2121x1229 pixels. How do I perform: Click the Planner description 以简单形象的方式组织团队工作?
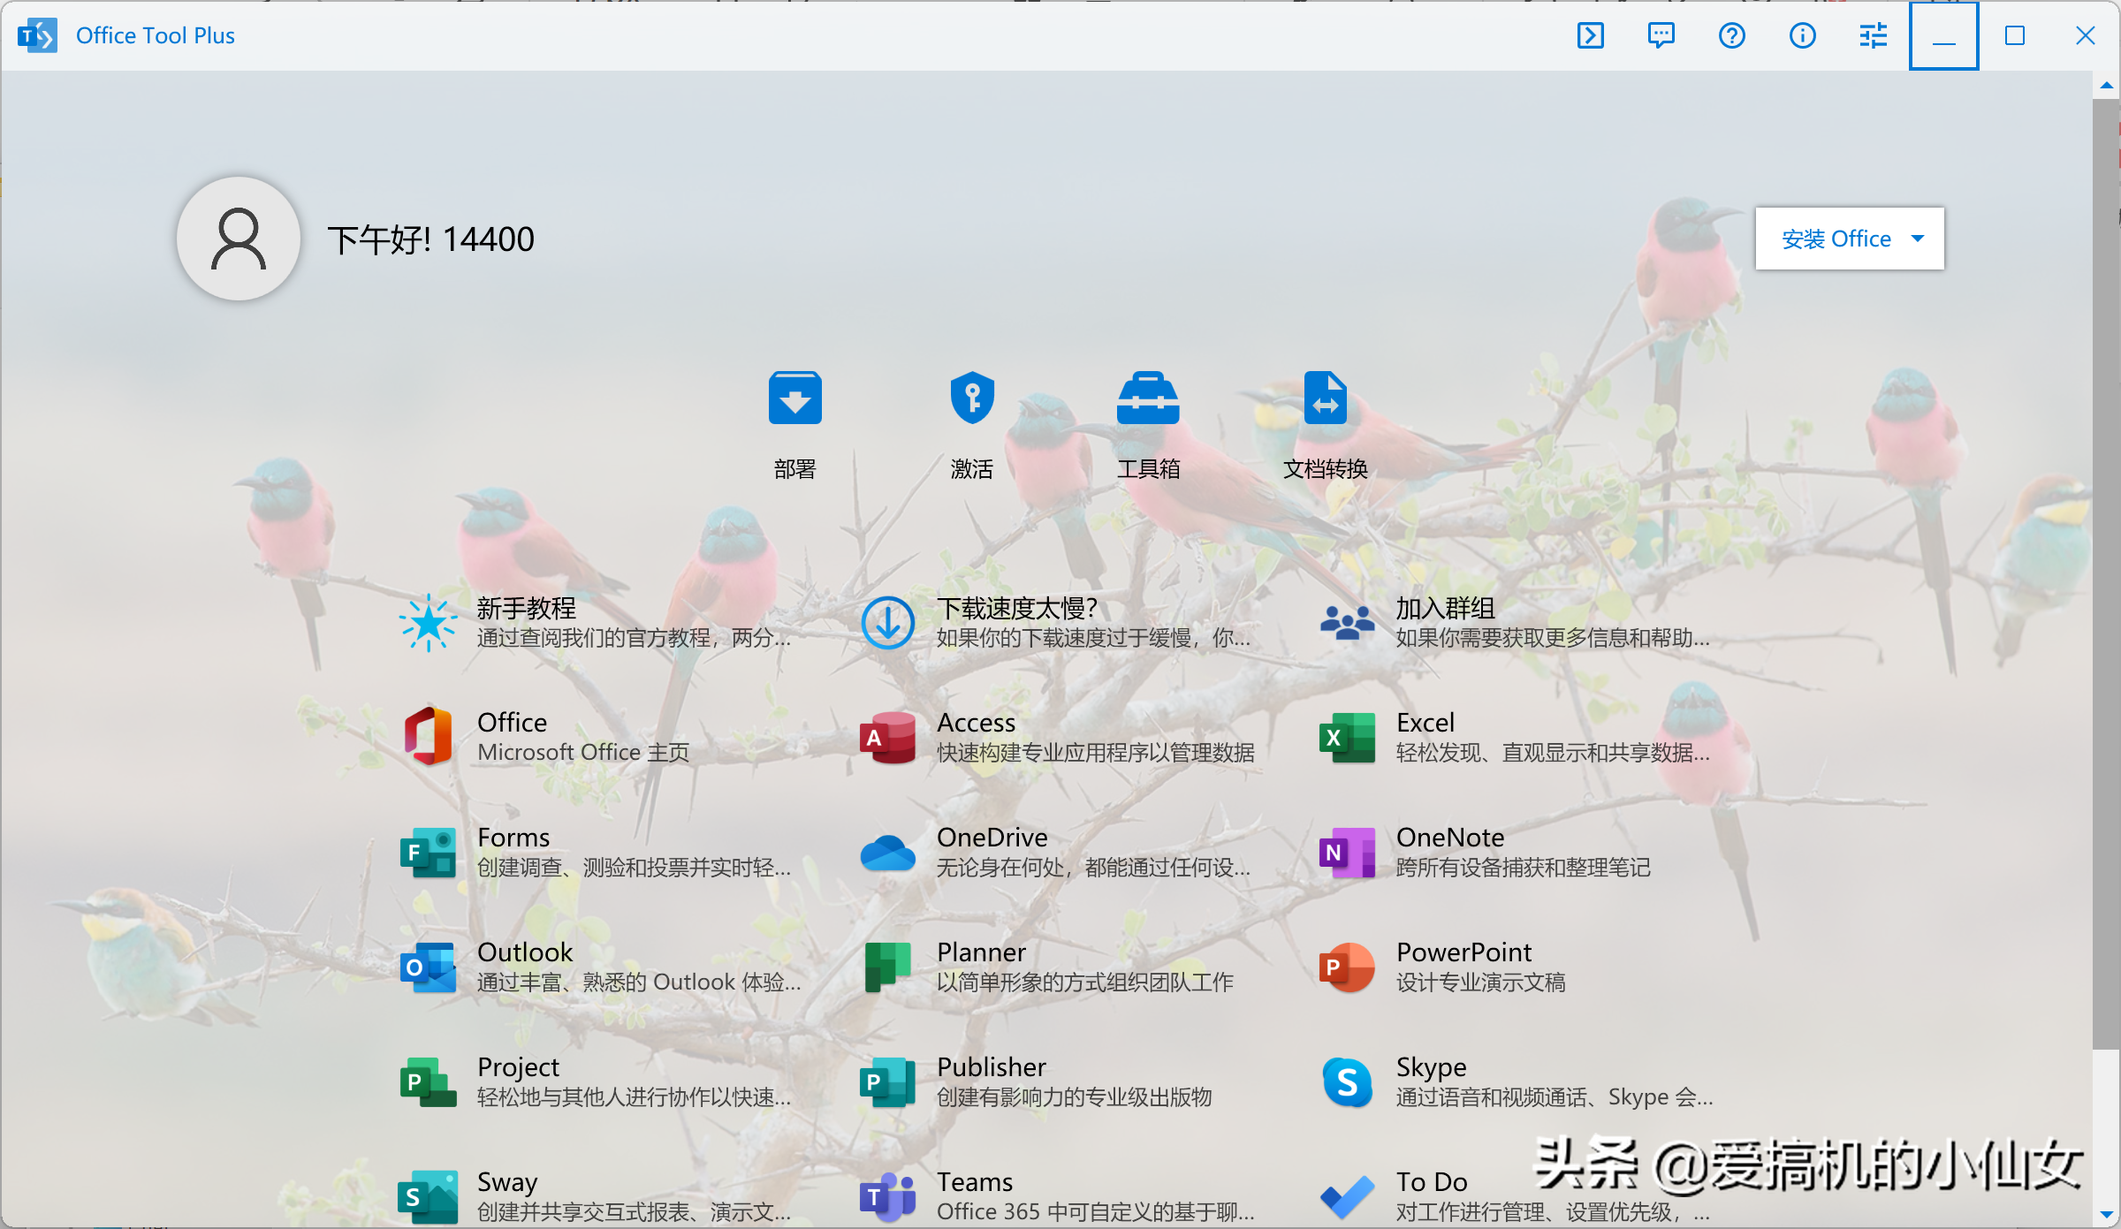point(1085,982)
